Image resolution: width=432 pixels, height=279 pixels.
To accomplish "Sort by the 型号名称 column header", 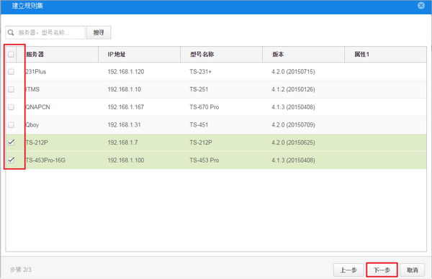I will (221, 54).
